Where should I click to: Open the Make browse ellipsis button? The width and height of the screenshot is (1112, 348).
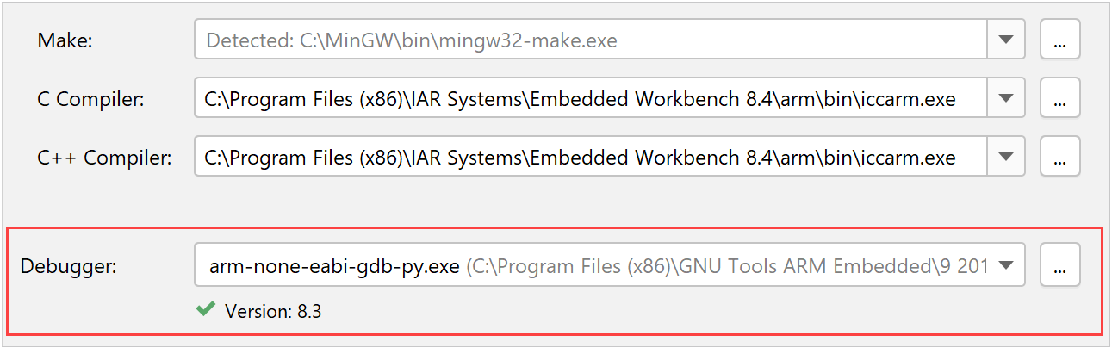1059,40
